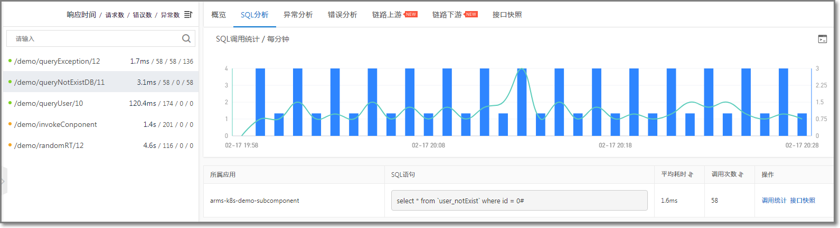The height and width of the screenshot is (228, 840).
Task: Click 错误数 sort label
Action: (x=142, y=15)
